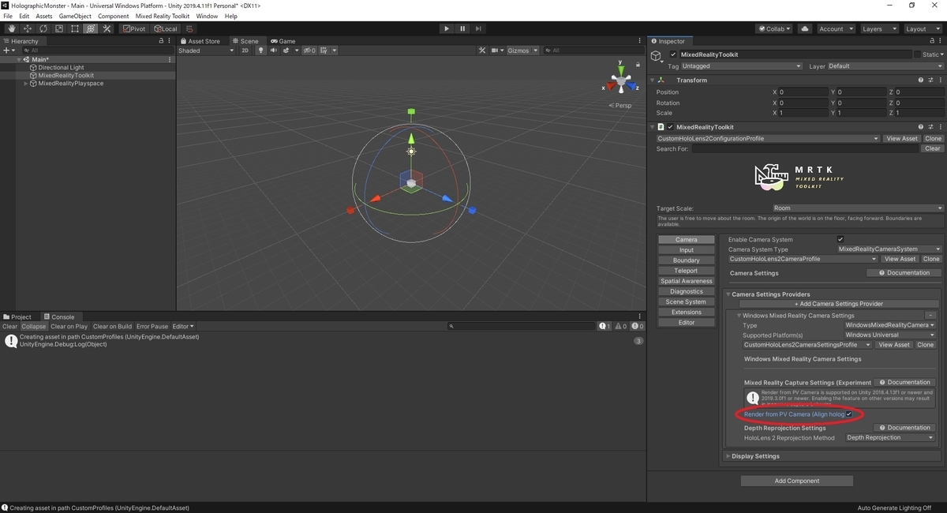This screenshot has height=513, width=947.
Task: Click the scene orientation gizmo
Action: pos(622,82)
